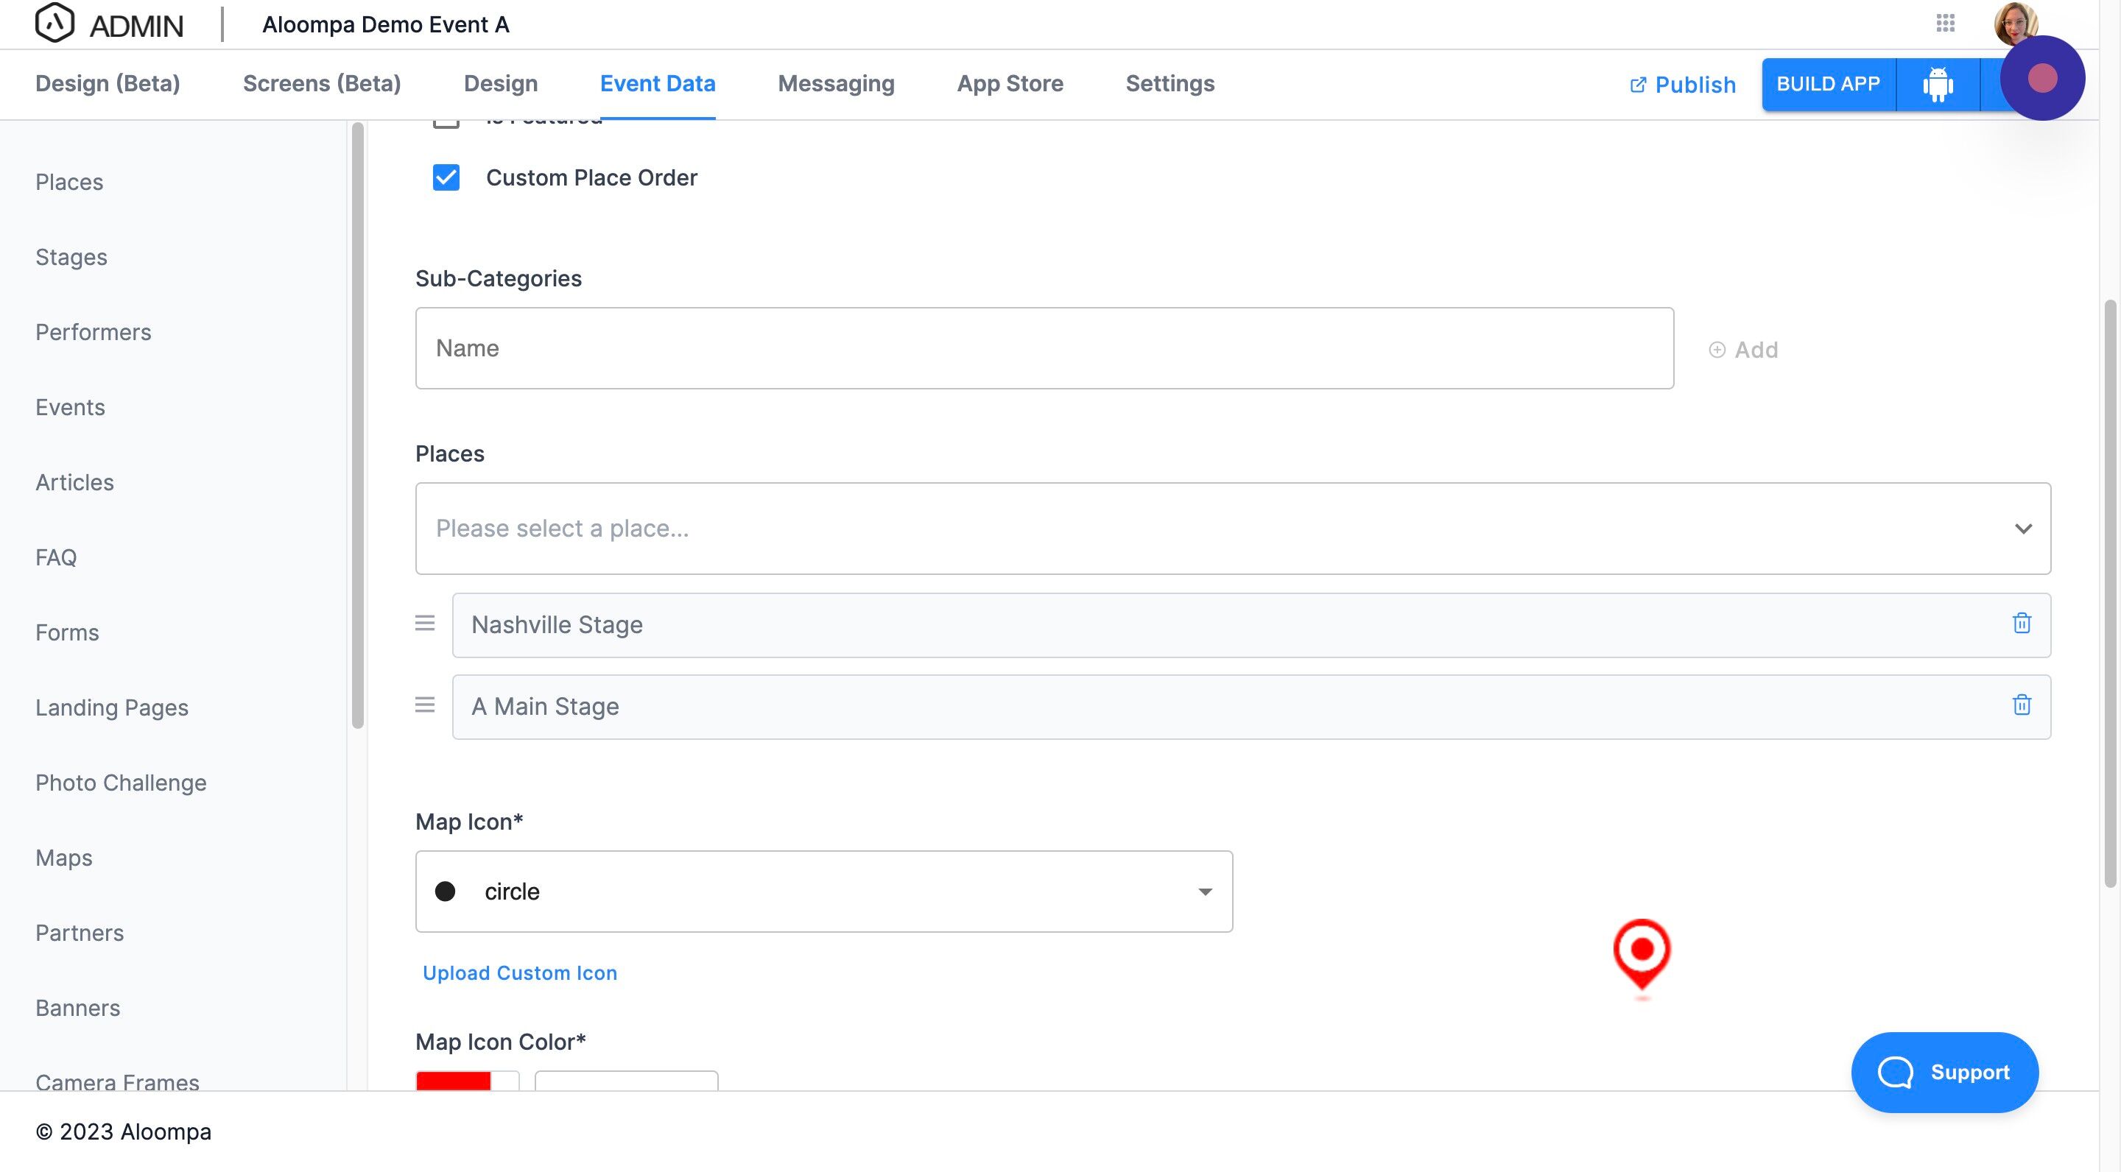
Task: Open Photo Challenge in the sidebar
Action: tap(121, 783)
